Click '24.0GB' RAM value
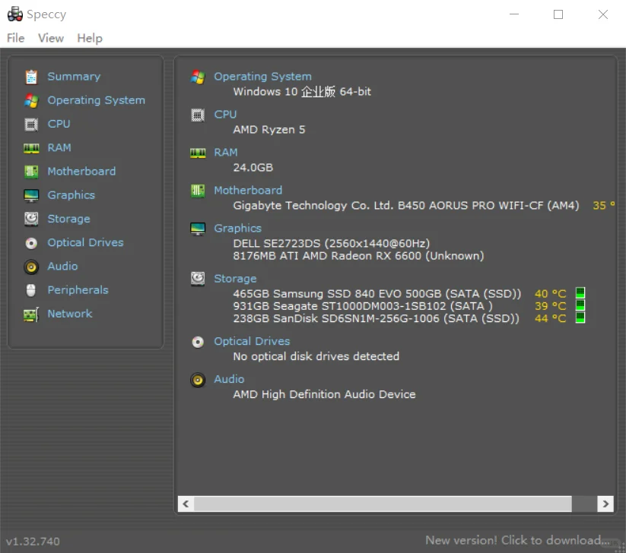 [x=253, y=167]
